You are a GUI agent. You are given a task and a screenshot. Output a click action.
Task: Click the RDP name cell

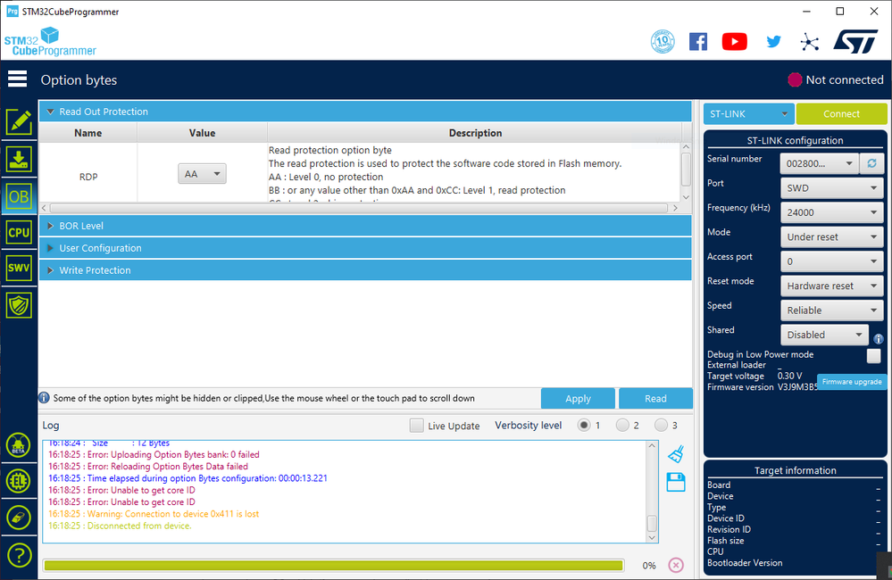pyautogui.click(x=88, y=177)
